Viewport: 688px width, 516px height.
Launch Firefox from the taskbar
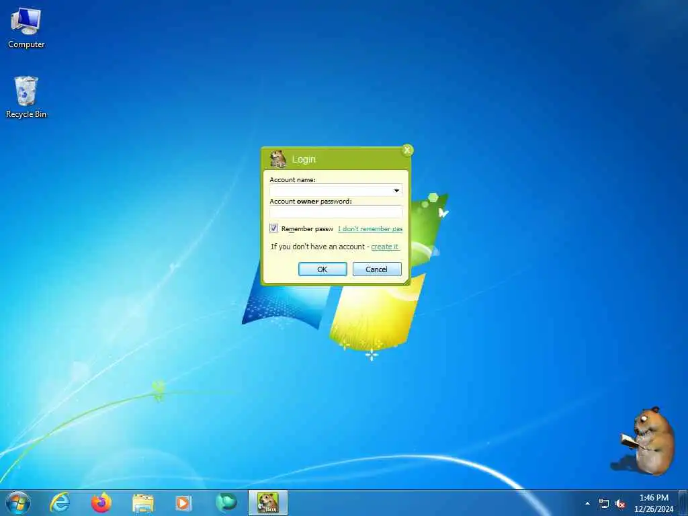(101, 503)
